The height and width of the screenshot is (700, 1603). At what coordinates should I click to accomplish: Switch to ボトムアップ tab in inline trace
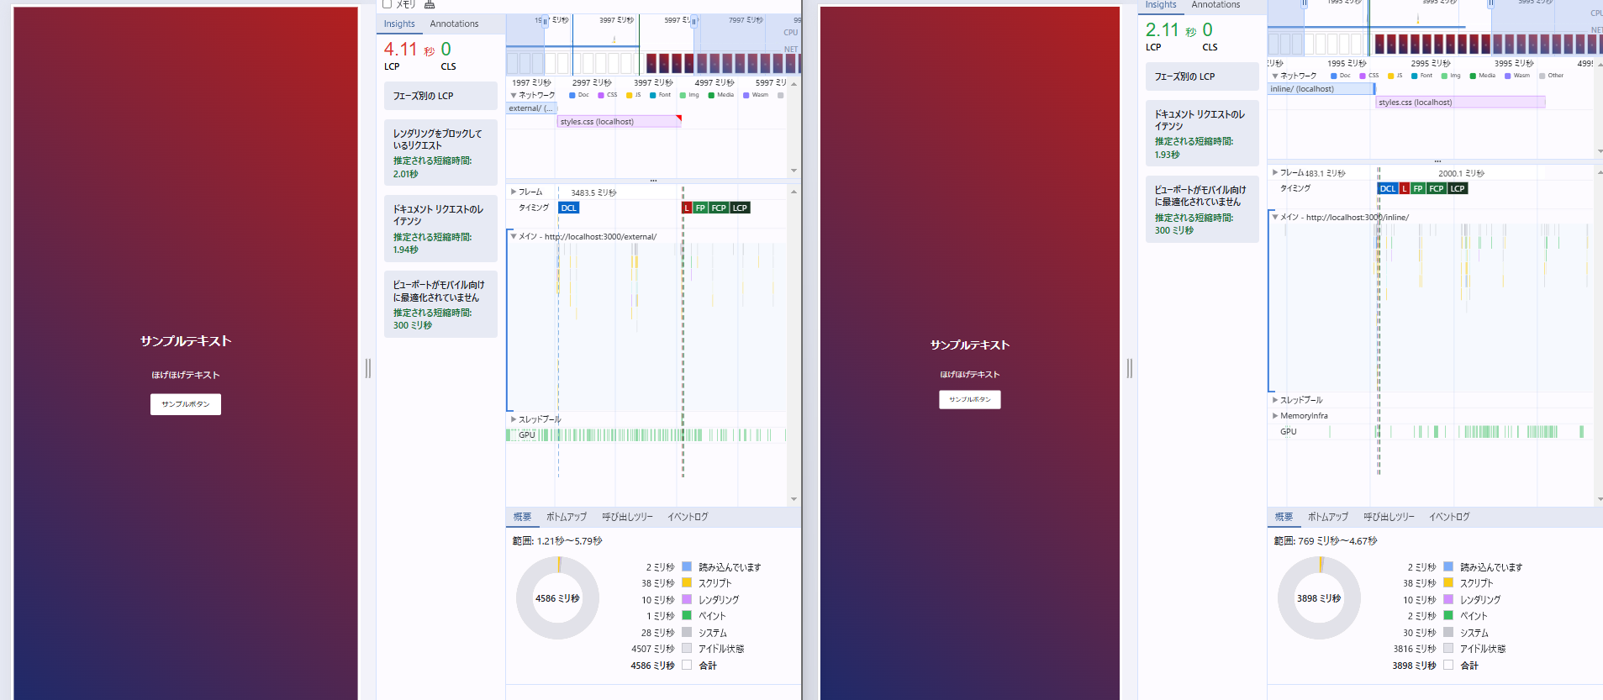pos(1328,517)
